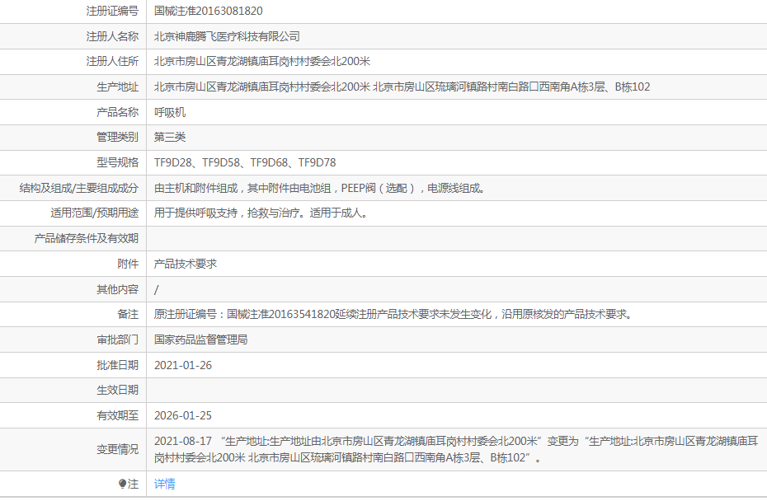This screenshot has height=501, width=767.
Task: Select registration number 国械注准20163081820
Action: [x=209, y=11]
